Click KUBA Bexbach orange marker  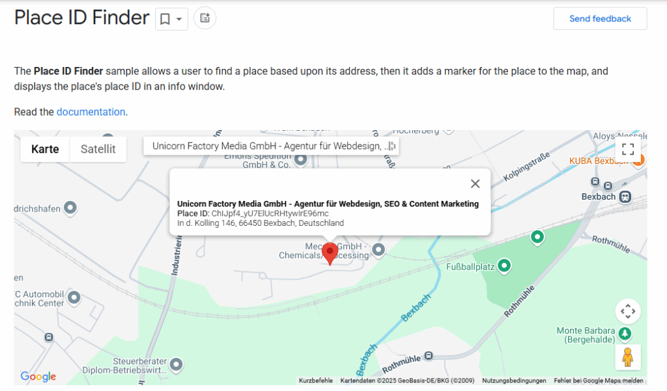pyautogui.click(x=638, y=160)
